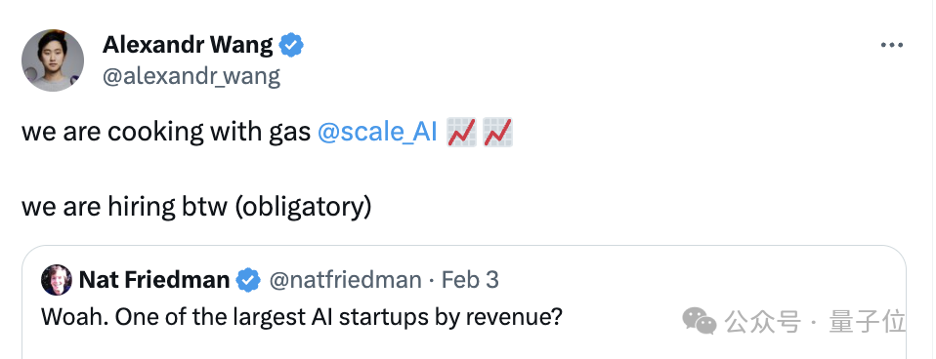Click the 'we are hiring btw' line
This screenshot has width=936, height=359.
[125, 207]
